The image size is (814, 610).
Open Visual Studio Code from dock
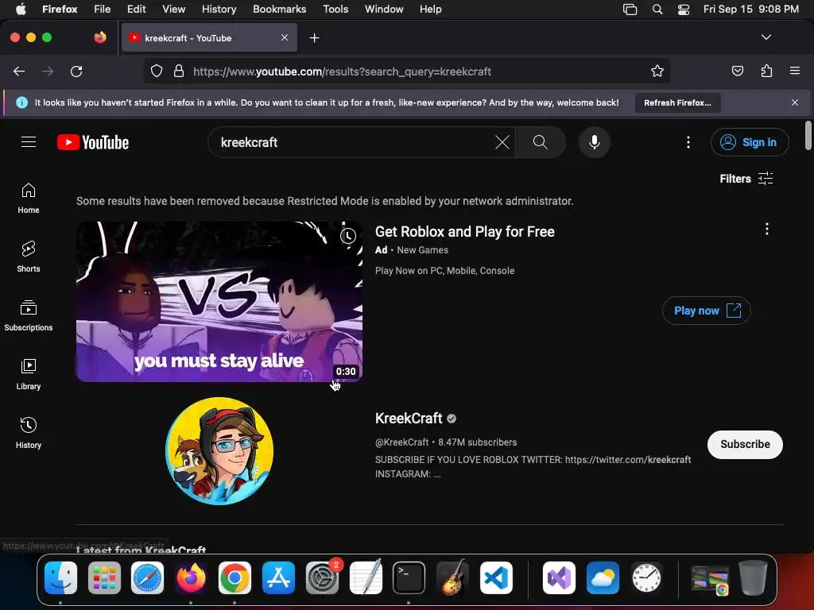(x=496, y=578)
